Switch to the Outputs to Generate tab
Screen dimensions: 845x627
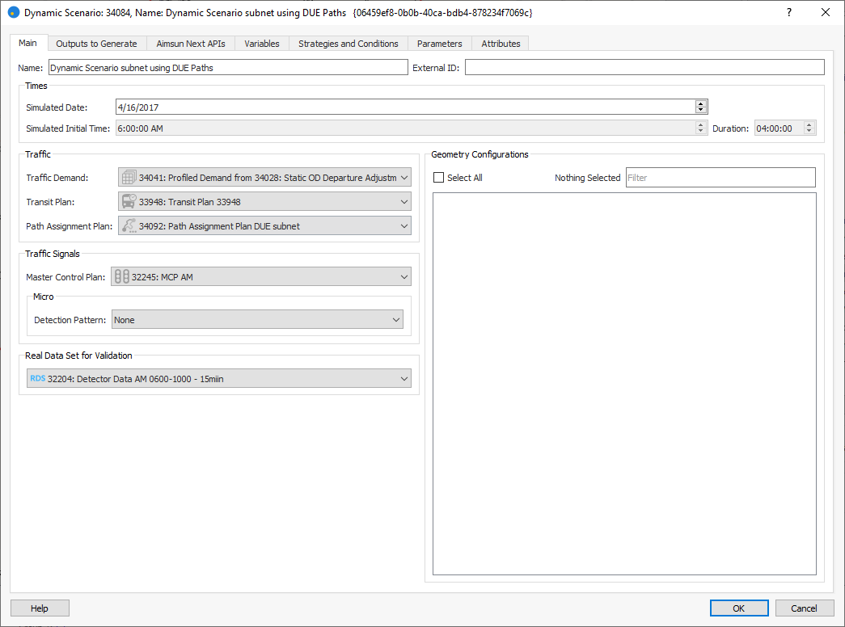point(96,44)
